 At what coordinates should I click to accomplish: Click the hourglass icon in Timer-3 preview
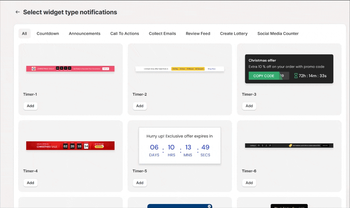click(x=296, y=76)
